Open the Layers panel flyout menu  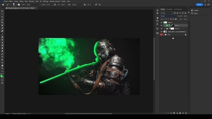pyautogui.click(x=188, y=9)
